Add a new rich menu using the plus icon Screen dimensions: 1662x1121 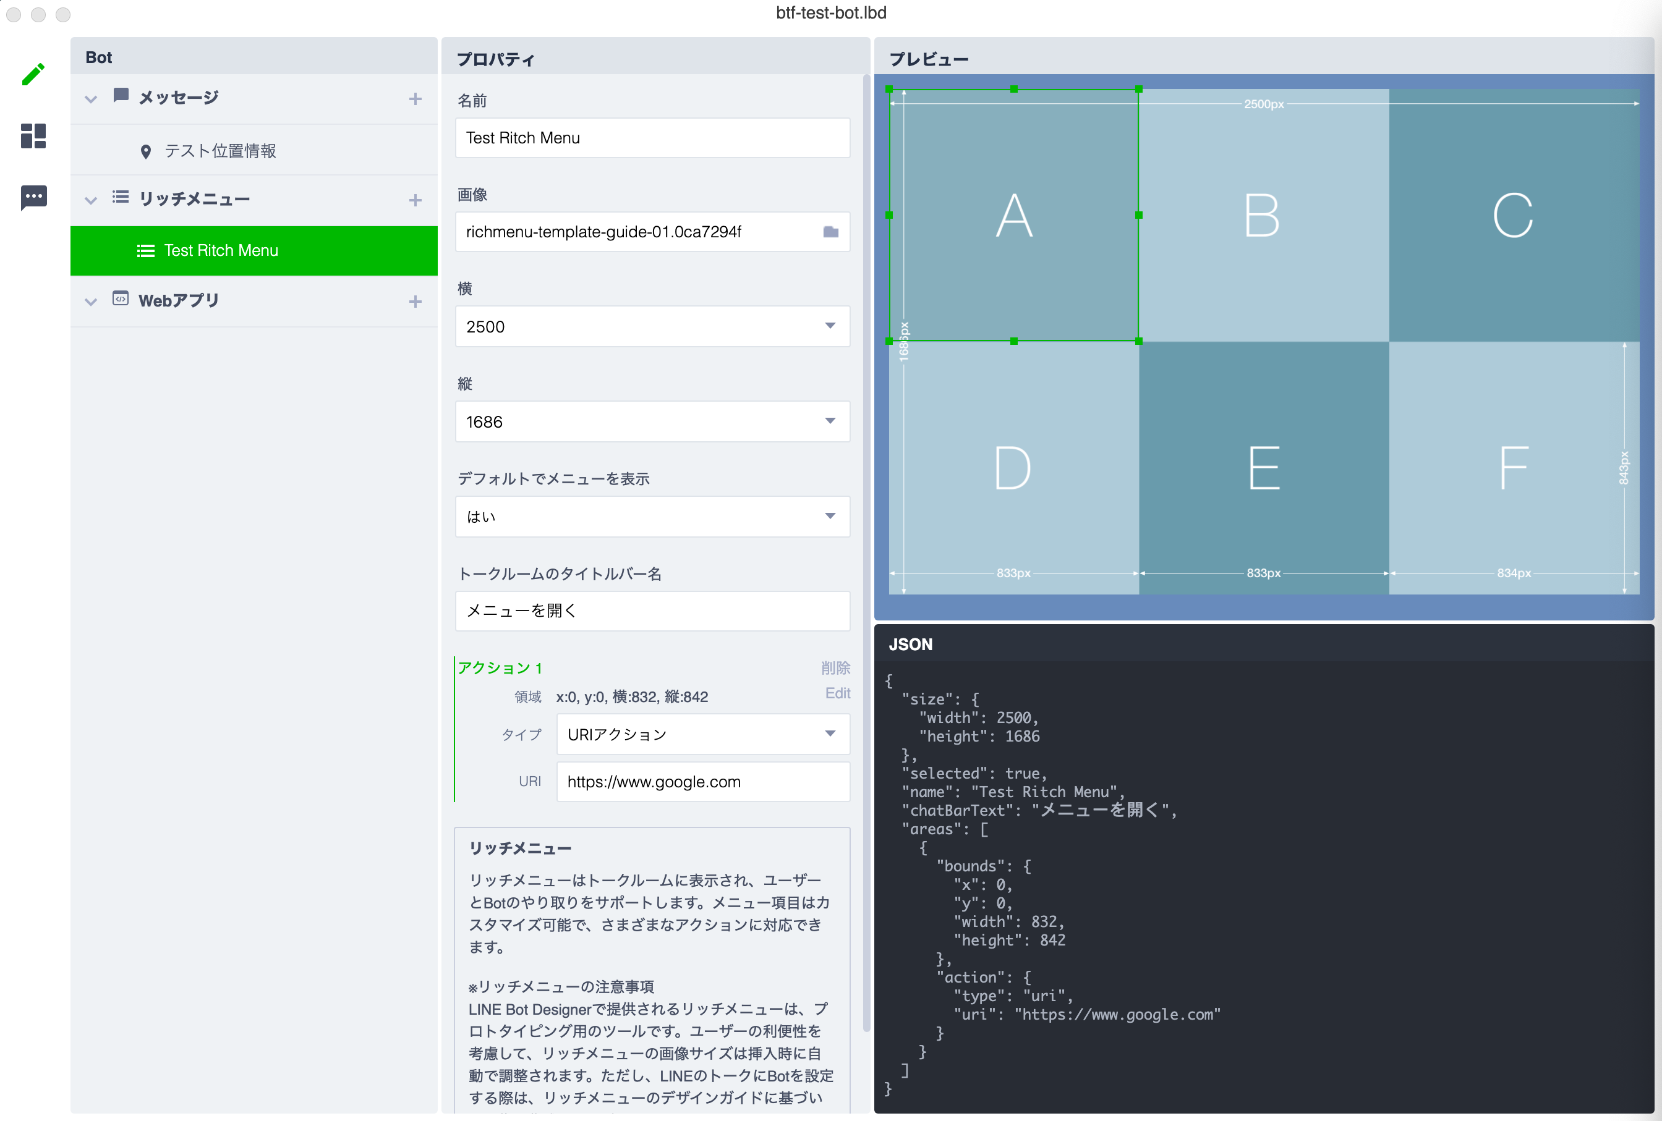[415, 200]
